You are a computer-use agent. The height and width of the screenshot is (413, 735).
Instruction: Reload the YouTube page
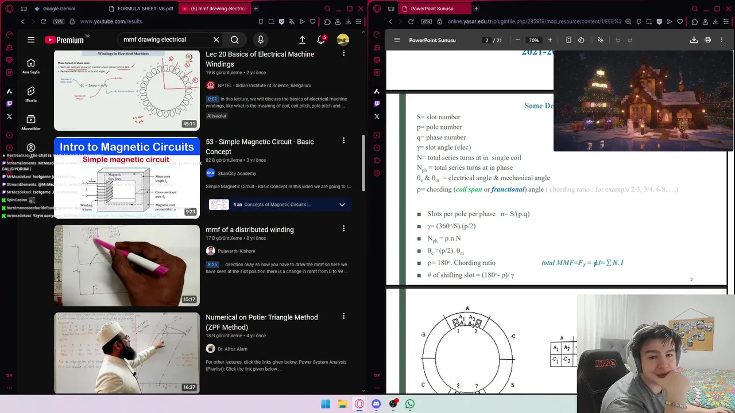click(43, 21)
